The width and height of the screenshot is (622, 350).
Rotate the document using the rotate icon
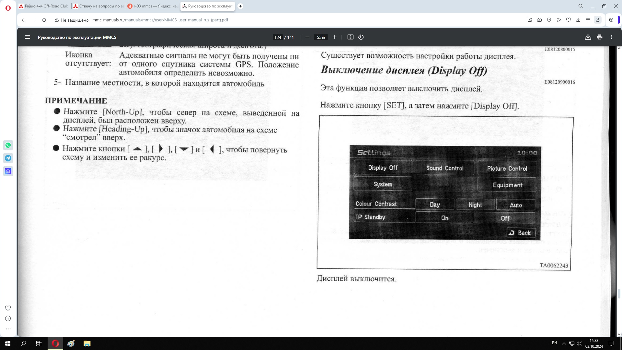point(361,37)
